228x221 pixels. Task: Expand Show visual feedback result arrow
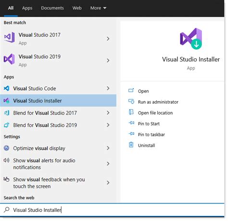point(108,182)
